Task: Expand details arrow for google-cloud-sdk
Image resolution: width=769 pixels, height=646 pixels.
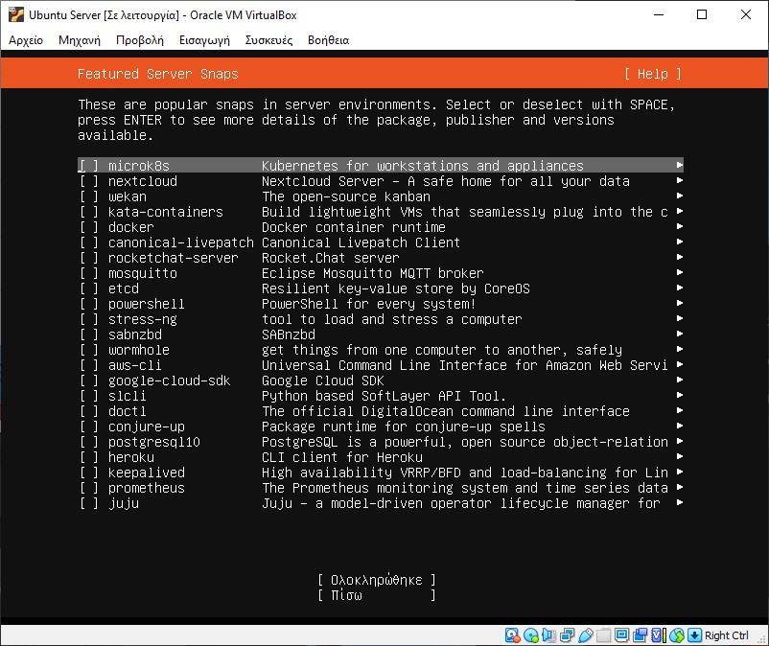Action: 679,380
